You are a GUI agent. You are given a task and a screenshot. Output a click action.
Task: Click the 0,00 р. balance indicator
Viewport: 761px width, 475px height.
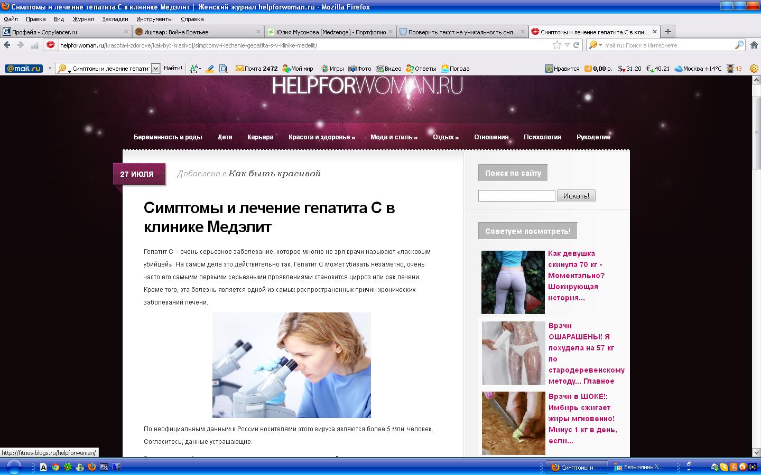(x=598, y=69)
